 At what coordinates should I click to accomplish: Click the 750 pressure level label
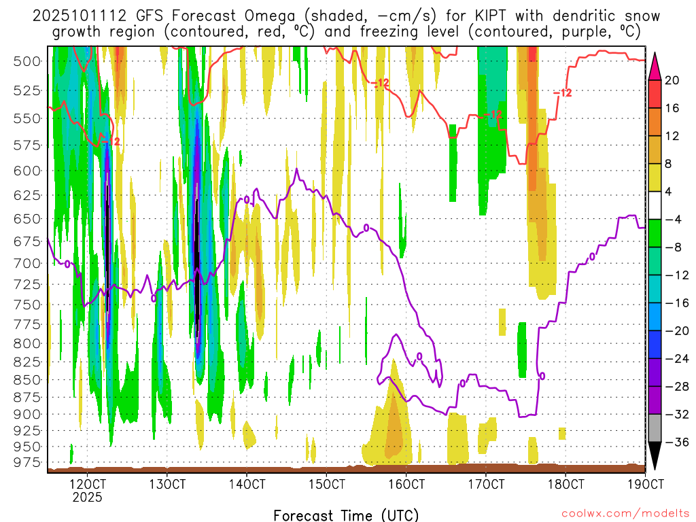(x=27, y=305)
